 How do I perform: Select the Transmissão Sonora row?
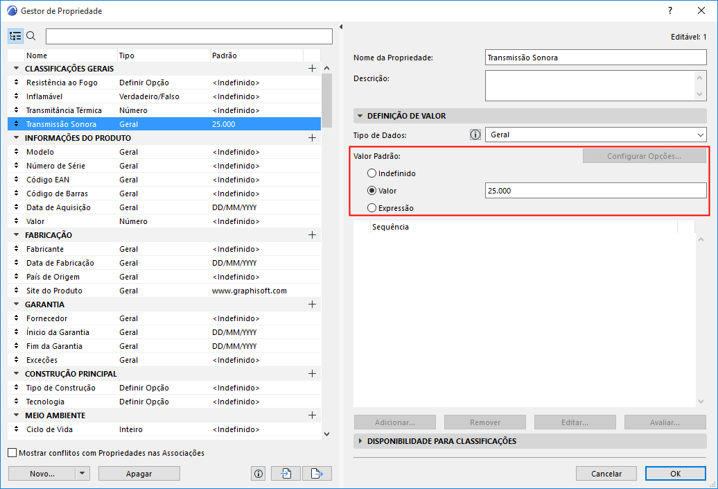point(164,123)
